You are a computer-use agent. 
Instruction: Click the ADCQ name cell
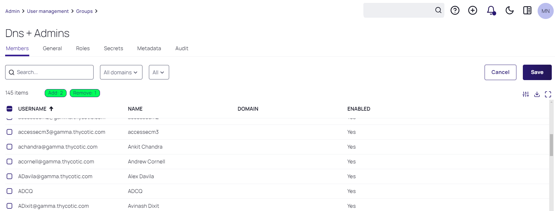[135, 191]
